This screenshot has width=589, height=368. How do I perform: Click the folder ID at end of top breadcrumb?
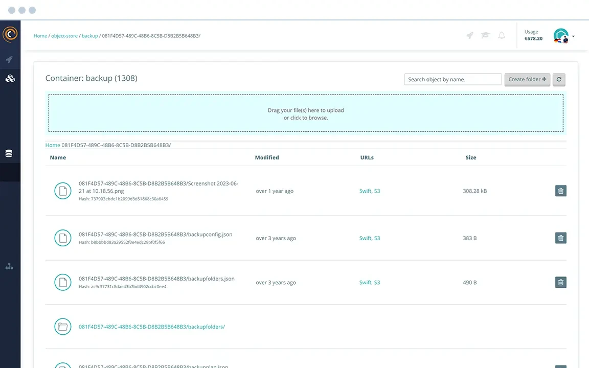[x=151, y=36]
